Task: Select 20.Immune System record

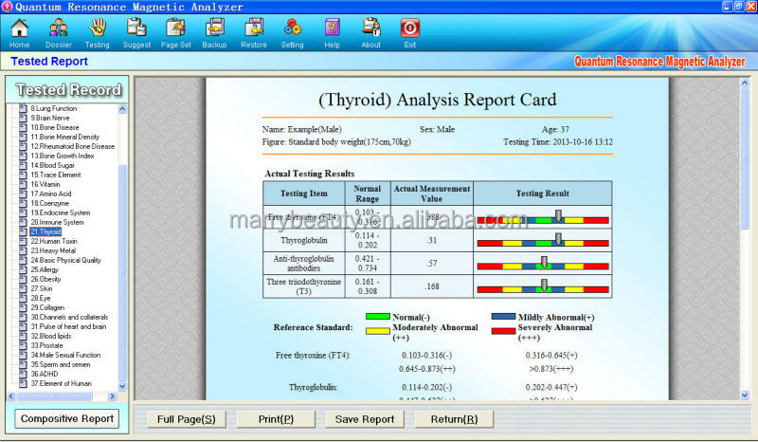Action: pos(57,222)
